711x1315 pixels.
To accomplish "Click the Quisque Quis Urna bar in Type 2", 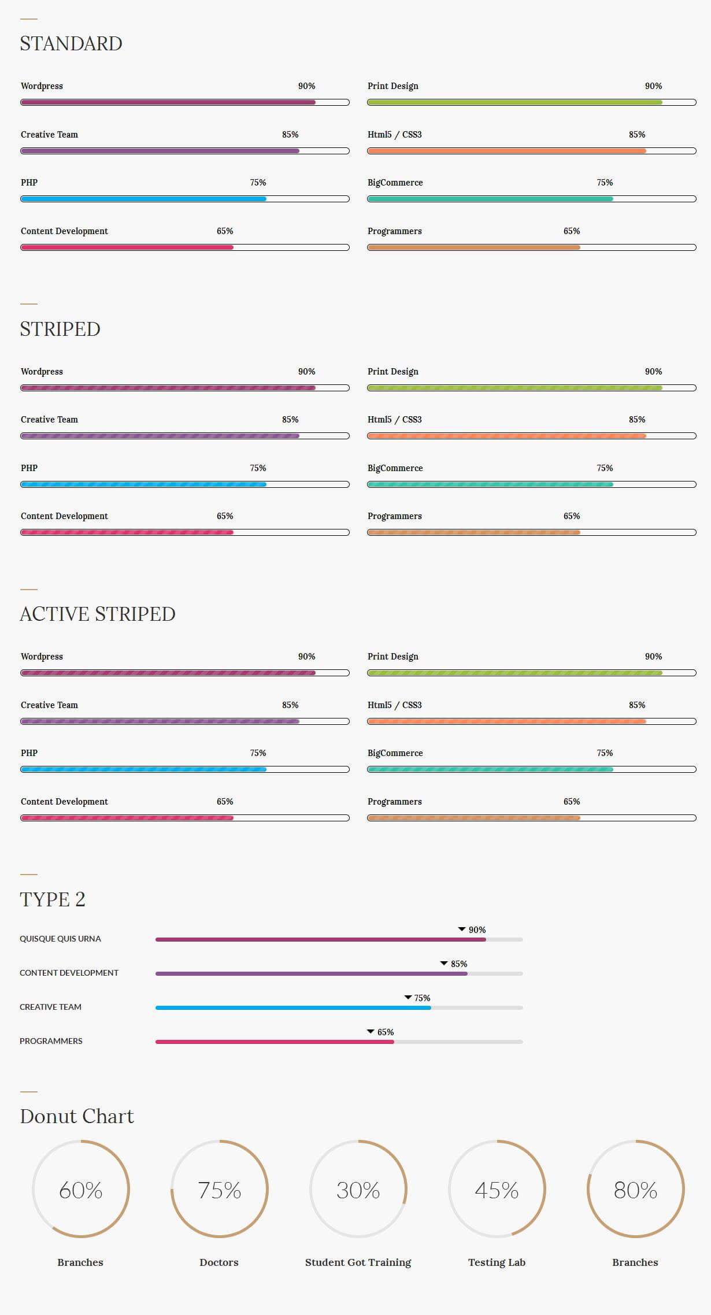I will pos(339,940).
